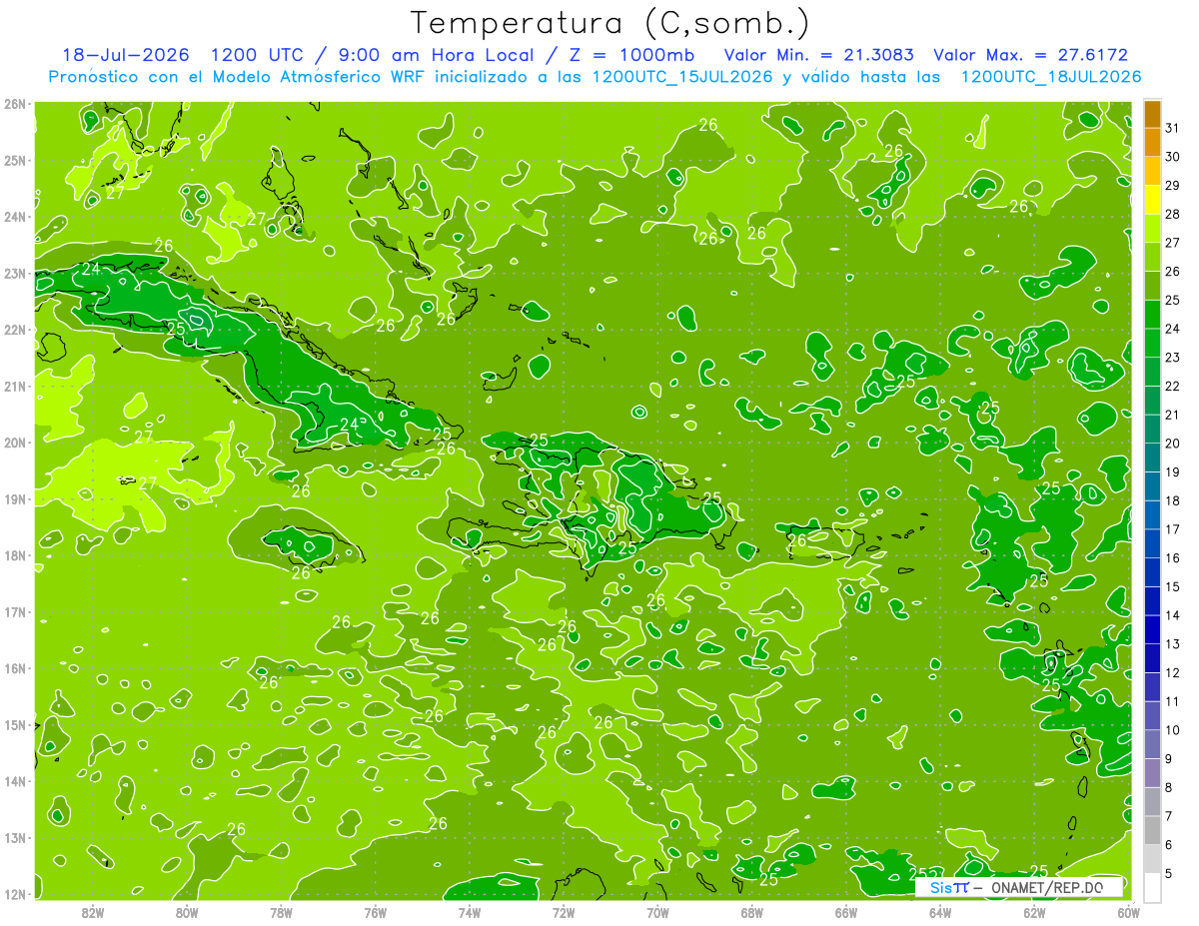Click the 12N latitude axis label
The image size is (1199, 926).
pos(14,894)
